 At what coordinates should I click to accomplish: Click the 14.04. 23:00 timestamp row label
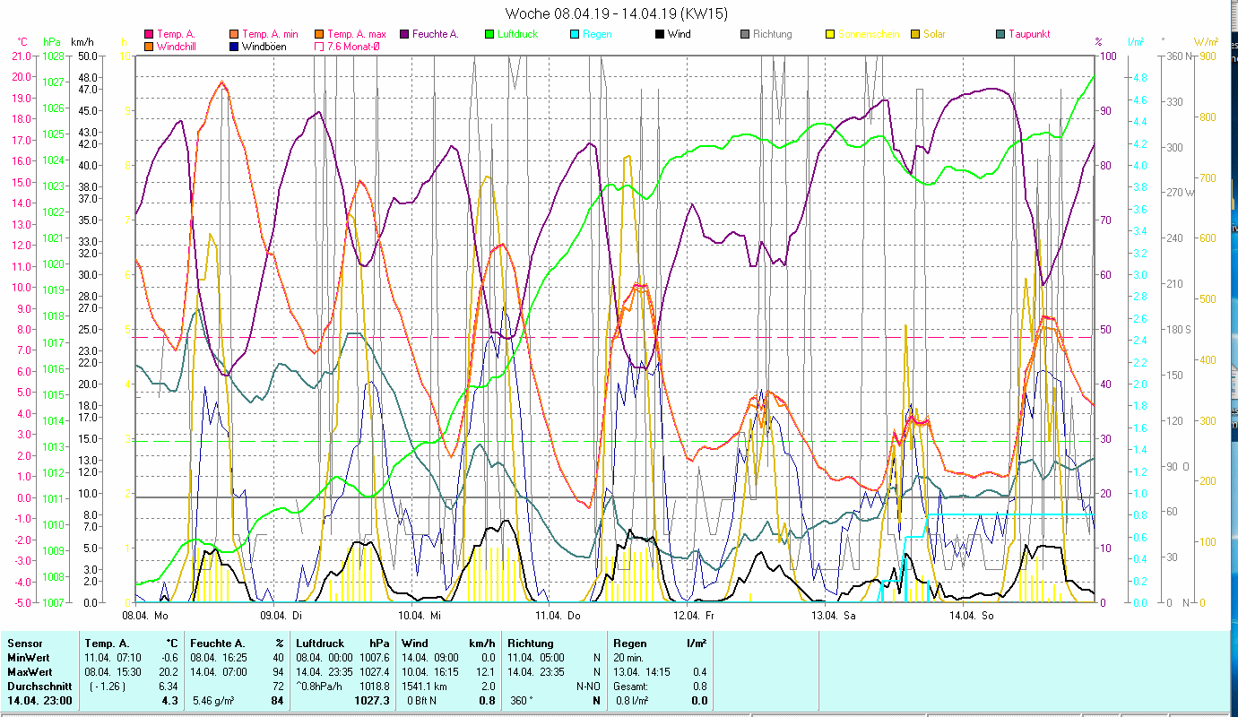pyautogui.click(x=40, y=701)
